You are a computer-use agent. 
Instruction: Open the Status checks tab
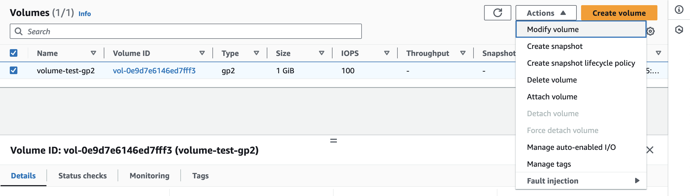pos(82,176)
